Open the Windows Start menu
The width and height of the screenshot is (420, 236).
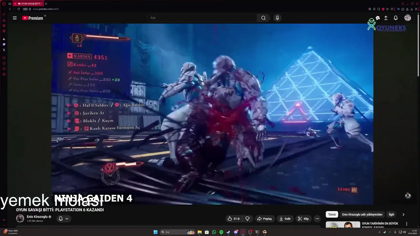(156, 232)
